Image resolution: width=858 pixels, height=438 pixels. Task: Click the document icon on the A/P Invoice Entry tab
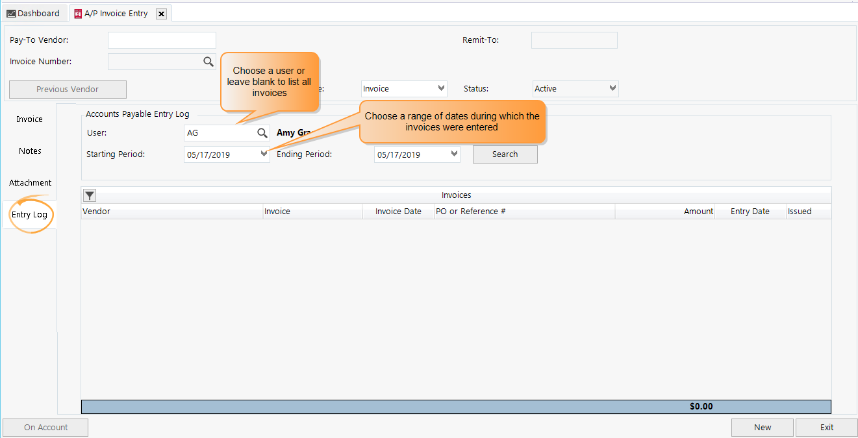77,12
